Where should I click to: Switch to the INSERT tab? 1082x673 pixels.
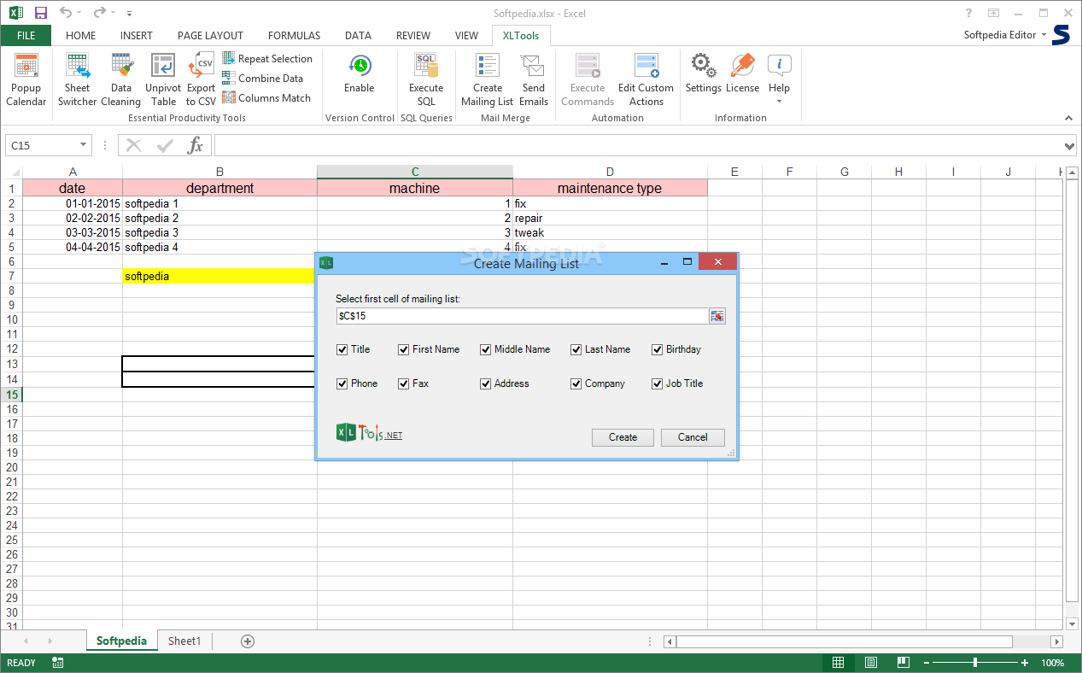137,35
